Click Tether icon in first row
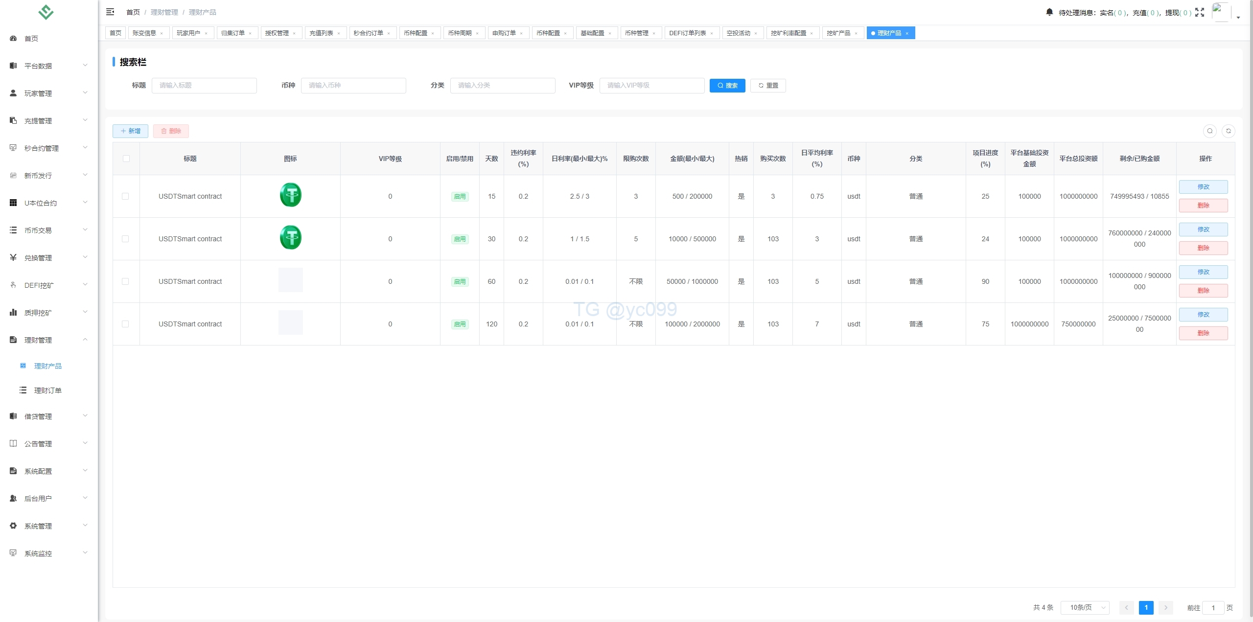Image resolution: width=1253 pixels, height=622 pixels. [x=290, y=195]
